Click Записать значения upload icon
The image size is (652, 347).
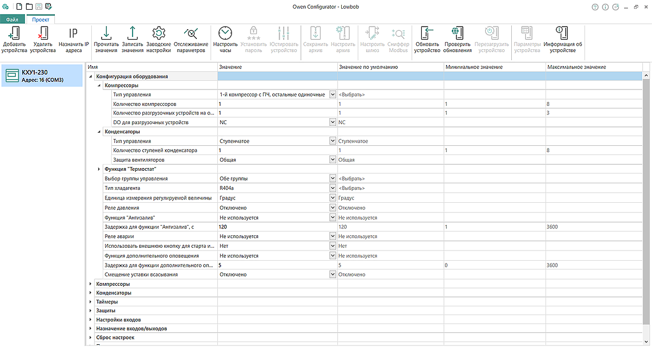(x=132, y=33)
